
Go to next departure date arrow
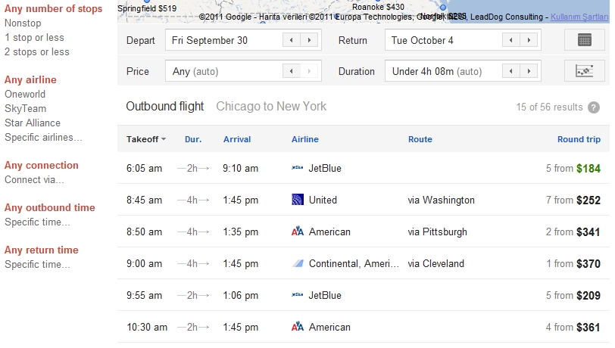click(x=309, y=40)
